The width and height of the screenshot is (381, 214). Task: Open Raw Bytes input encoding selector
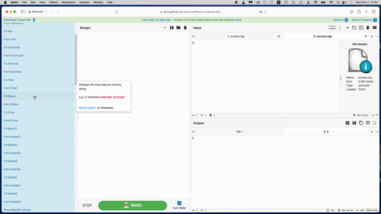pos(361,115)
